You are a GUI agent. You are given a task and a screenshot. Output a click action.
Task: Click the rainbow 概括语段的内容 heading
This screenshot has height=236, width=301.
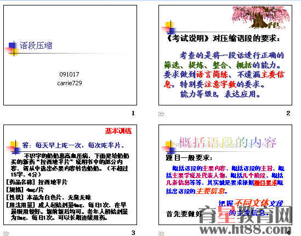click(228, 143)
